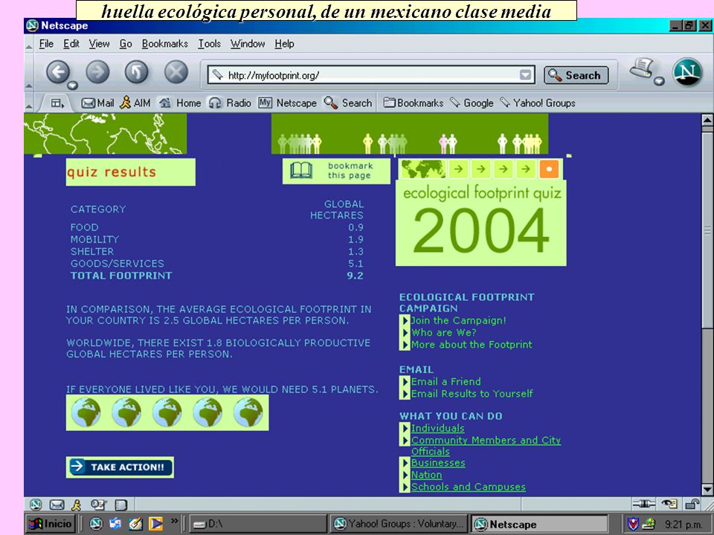Click the online/offline plug icon
Image resolution: width=714 pixels, height=535 pixels.
(x=644, y=504)
